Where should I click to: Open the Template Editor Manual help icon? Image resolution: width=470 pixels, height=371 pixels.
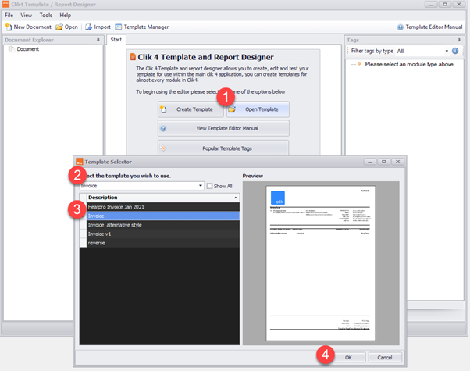401,27
